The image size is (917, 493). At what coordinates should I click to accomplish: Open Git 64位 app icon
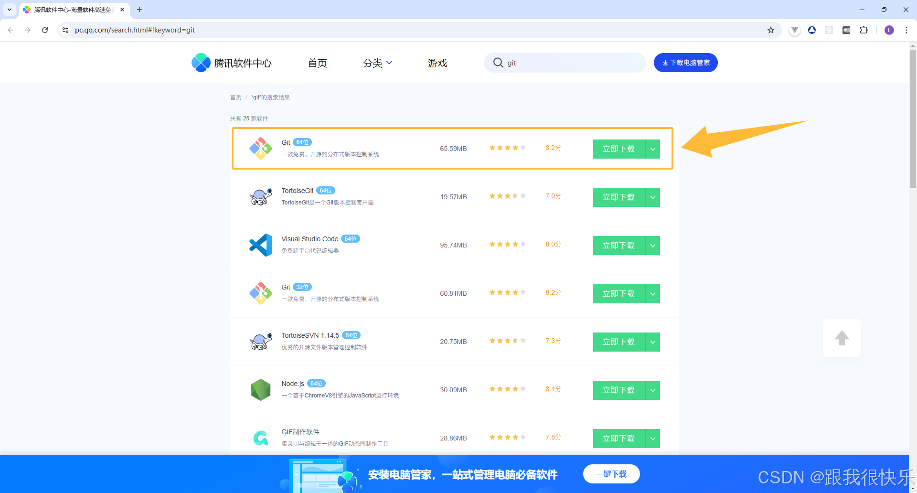tap(261, 149)
